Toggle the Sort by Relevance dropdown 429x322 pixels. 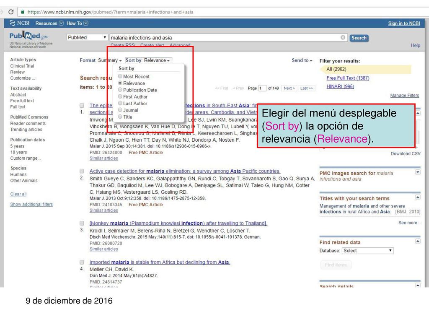[148, 60]
